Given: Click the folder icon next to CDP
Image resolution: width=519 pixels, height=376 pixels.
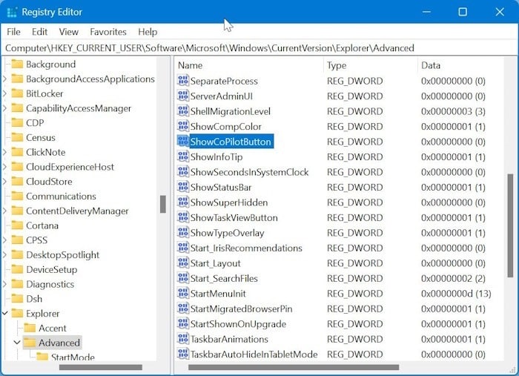Looking at the screenshot, I should coord(17,123).
